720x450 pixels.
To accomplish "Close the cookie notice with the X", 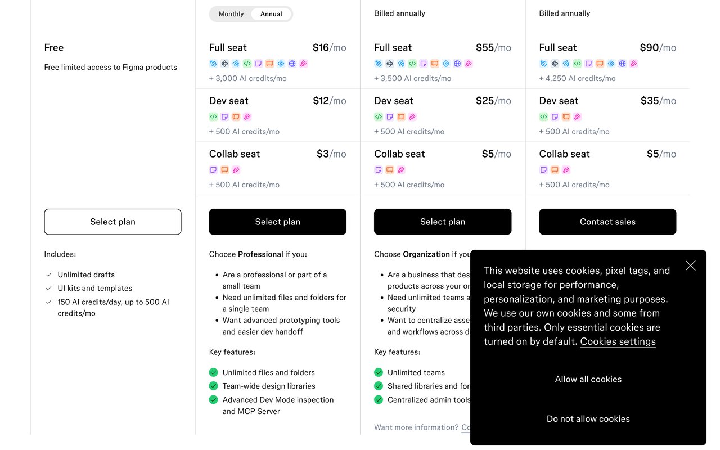I will coord(691,265).
